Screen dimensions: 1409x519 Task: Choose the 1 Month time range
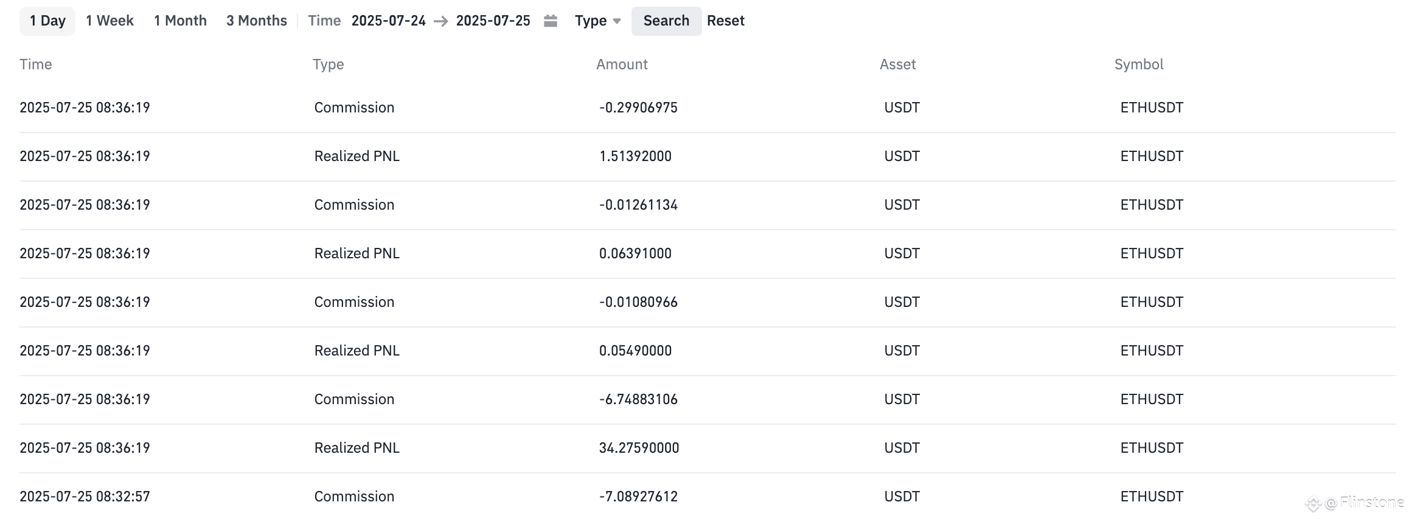pos(180,21)
